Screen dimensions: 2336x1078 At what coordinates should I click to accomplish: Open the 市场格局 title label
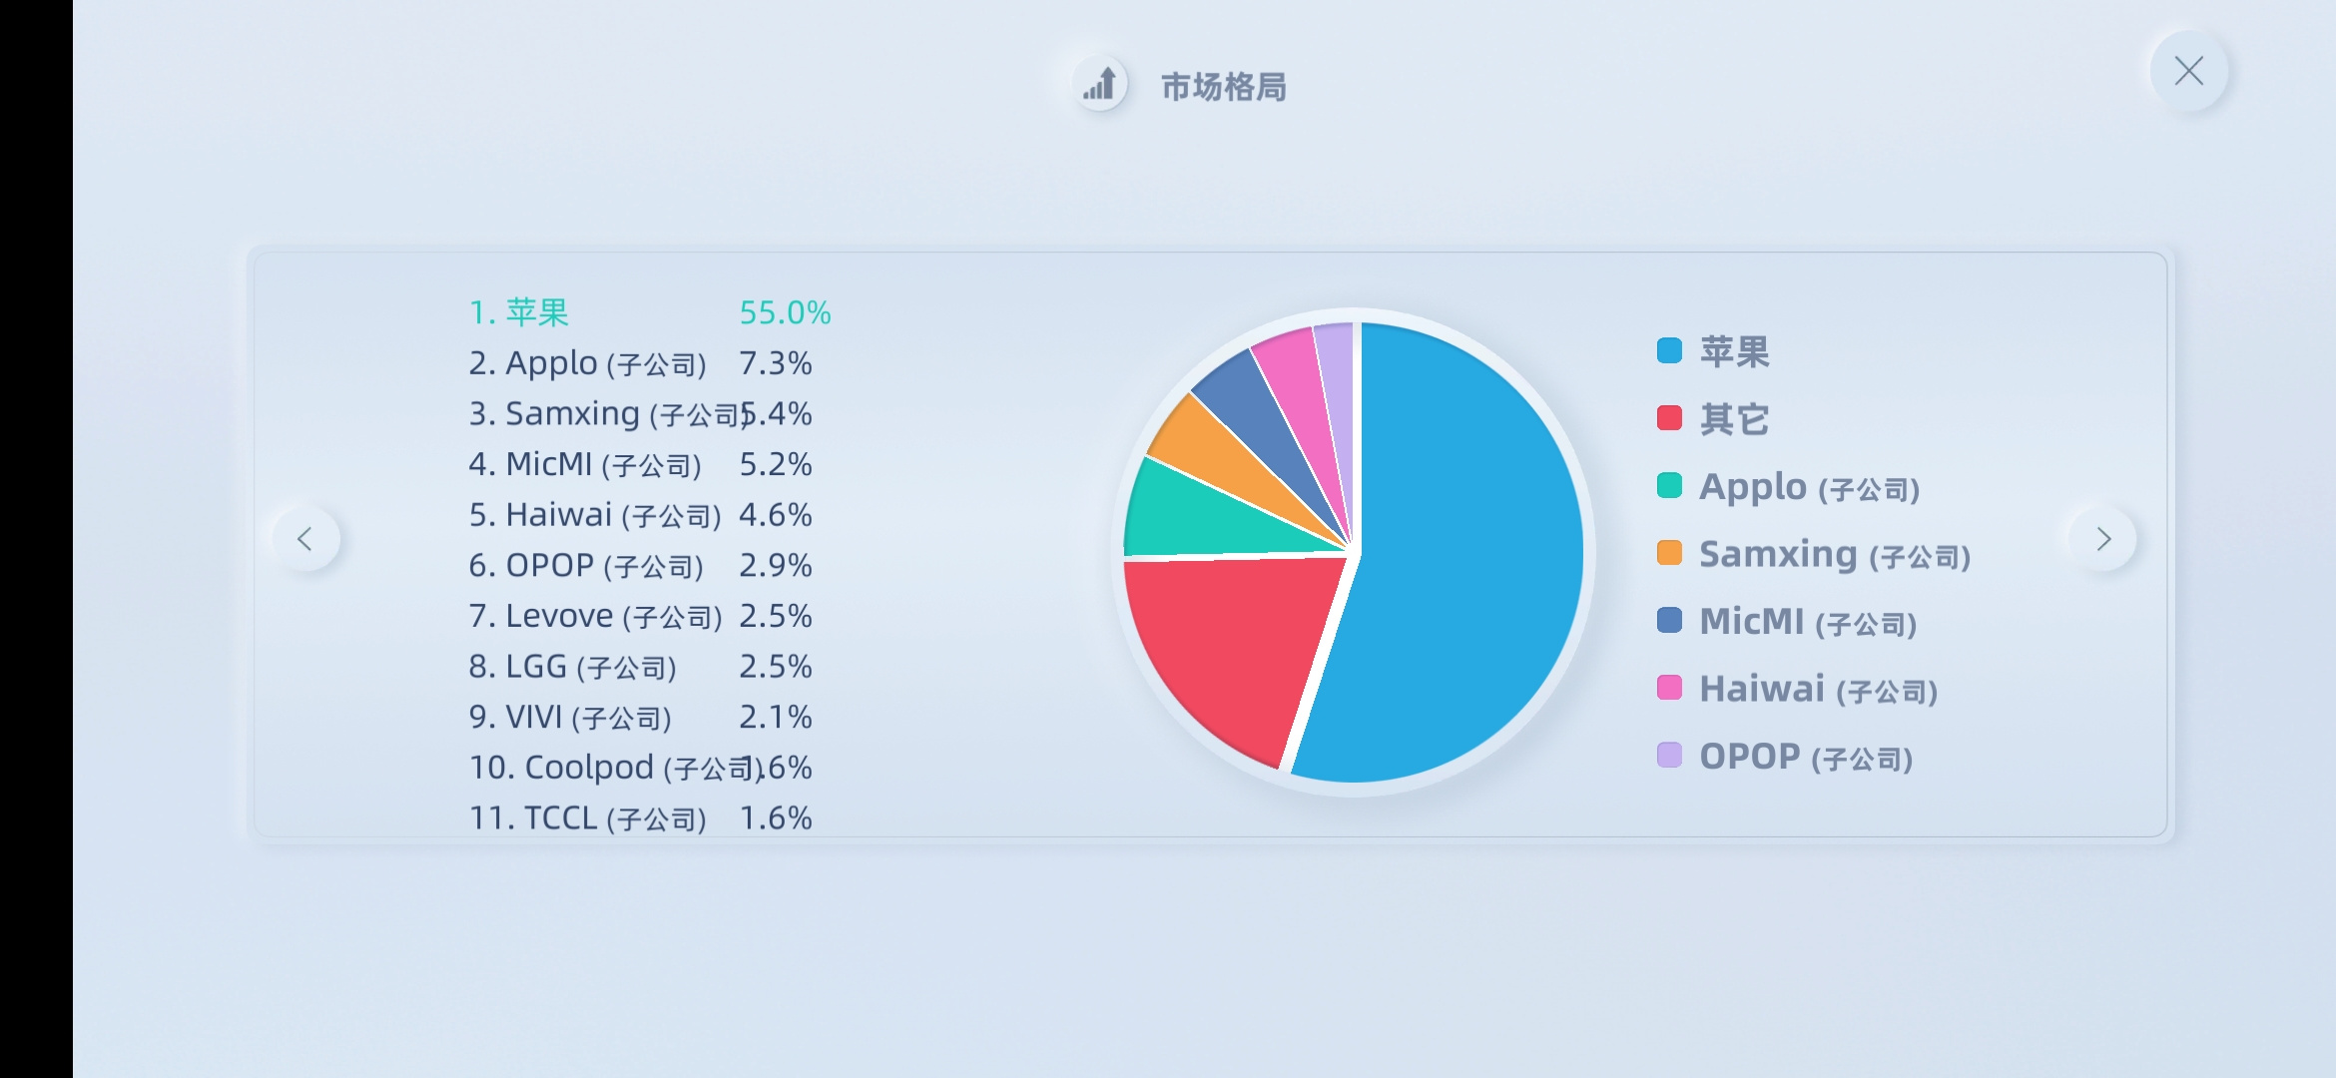click(1224, 87)
